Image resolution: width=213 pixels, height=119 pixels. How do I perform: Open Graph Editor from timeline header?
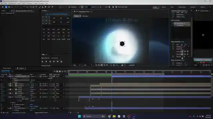65,71
